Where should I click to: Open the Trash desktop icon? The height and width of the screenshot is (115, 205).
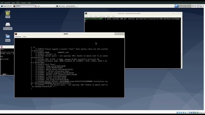(x=8, y=14)
